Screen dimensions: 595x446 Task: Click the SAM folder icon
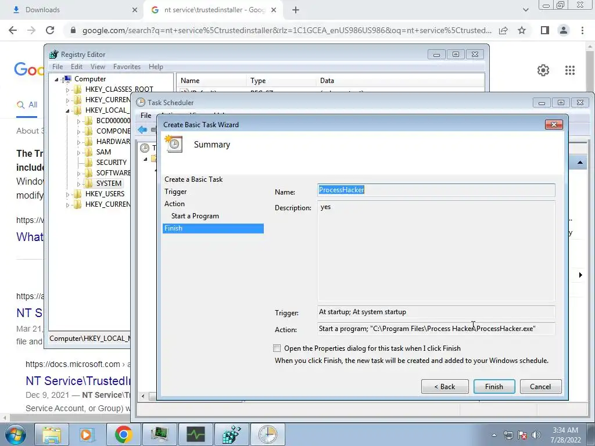88,152
